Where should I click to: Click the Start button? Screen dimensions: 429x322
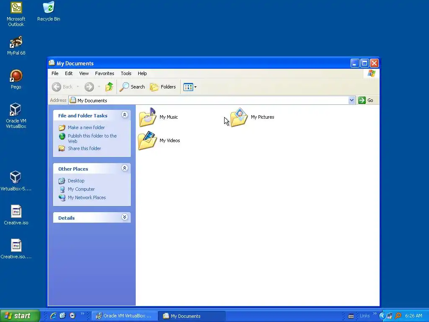pos(20,316)
